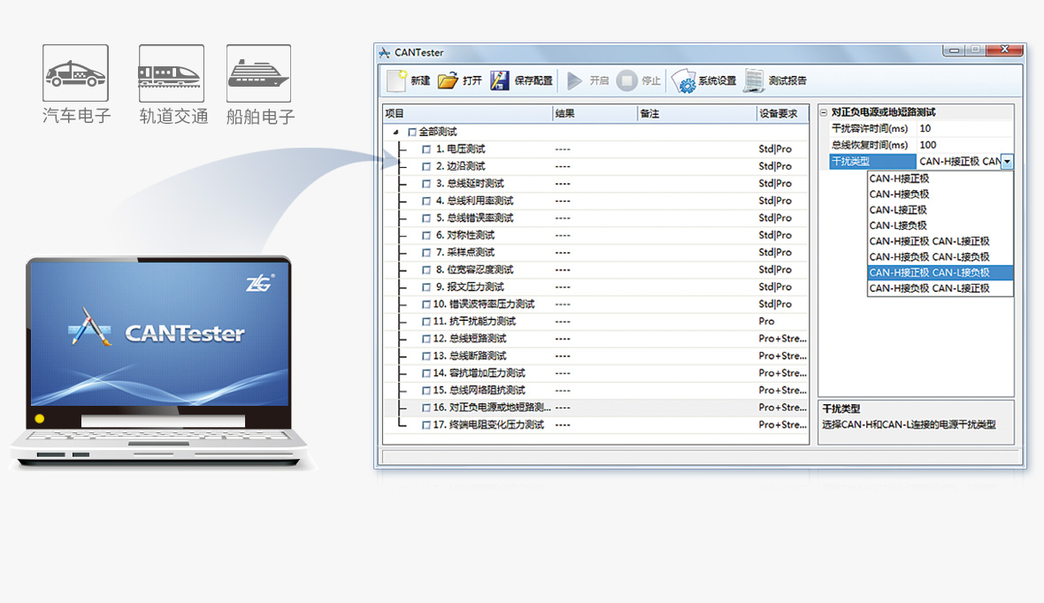Choose 'CAN-H接负极 CAN-L接正极' from the list

coord(929,288)
